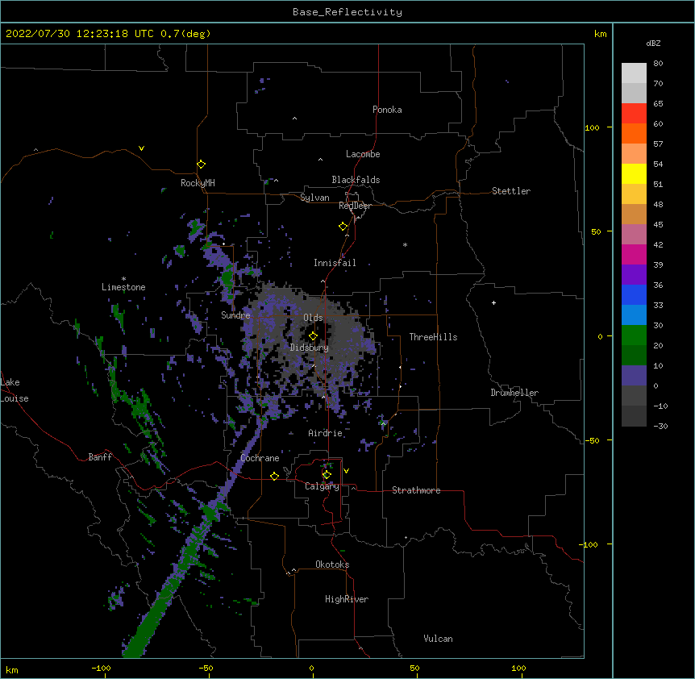Click the dBZ legend heading
The width and height of the screenshot is (695, 679).
(x=653, y=44)
